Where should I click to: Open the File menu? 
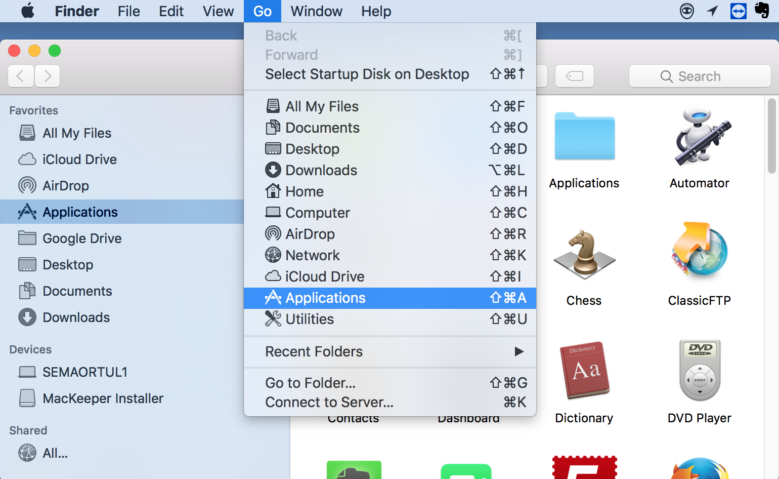coord(129,11)
